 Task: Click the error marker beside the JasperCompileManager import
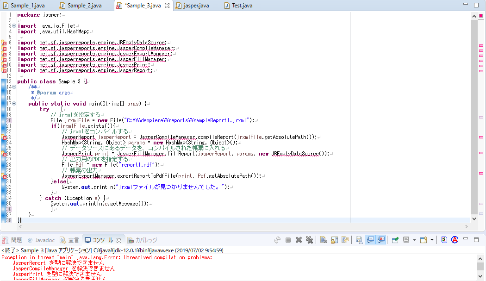[4, 48]
